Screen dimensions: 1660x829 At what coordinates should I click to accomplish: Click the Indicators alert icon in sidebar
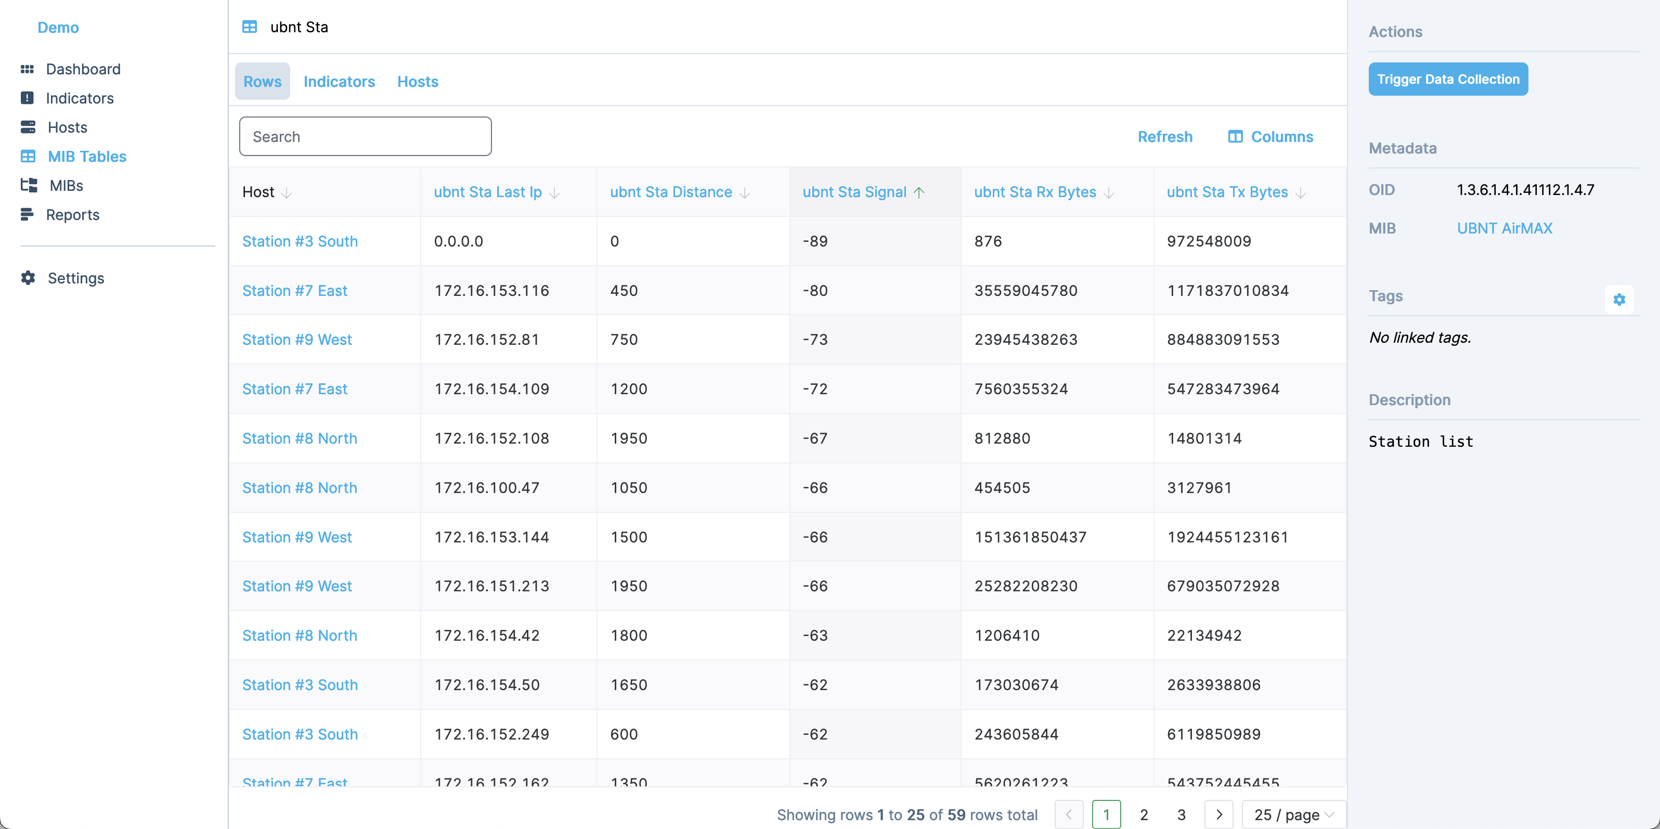27,98
